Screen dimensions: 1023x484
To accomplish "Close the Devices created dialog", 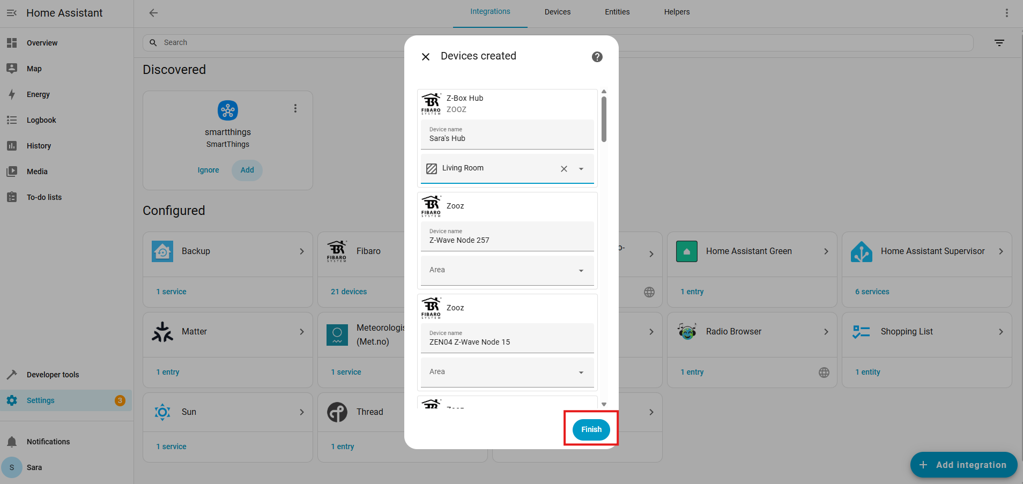I will [x=426, y=57].
